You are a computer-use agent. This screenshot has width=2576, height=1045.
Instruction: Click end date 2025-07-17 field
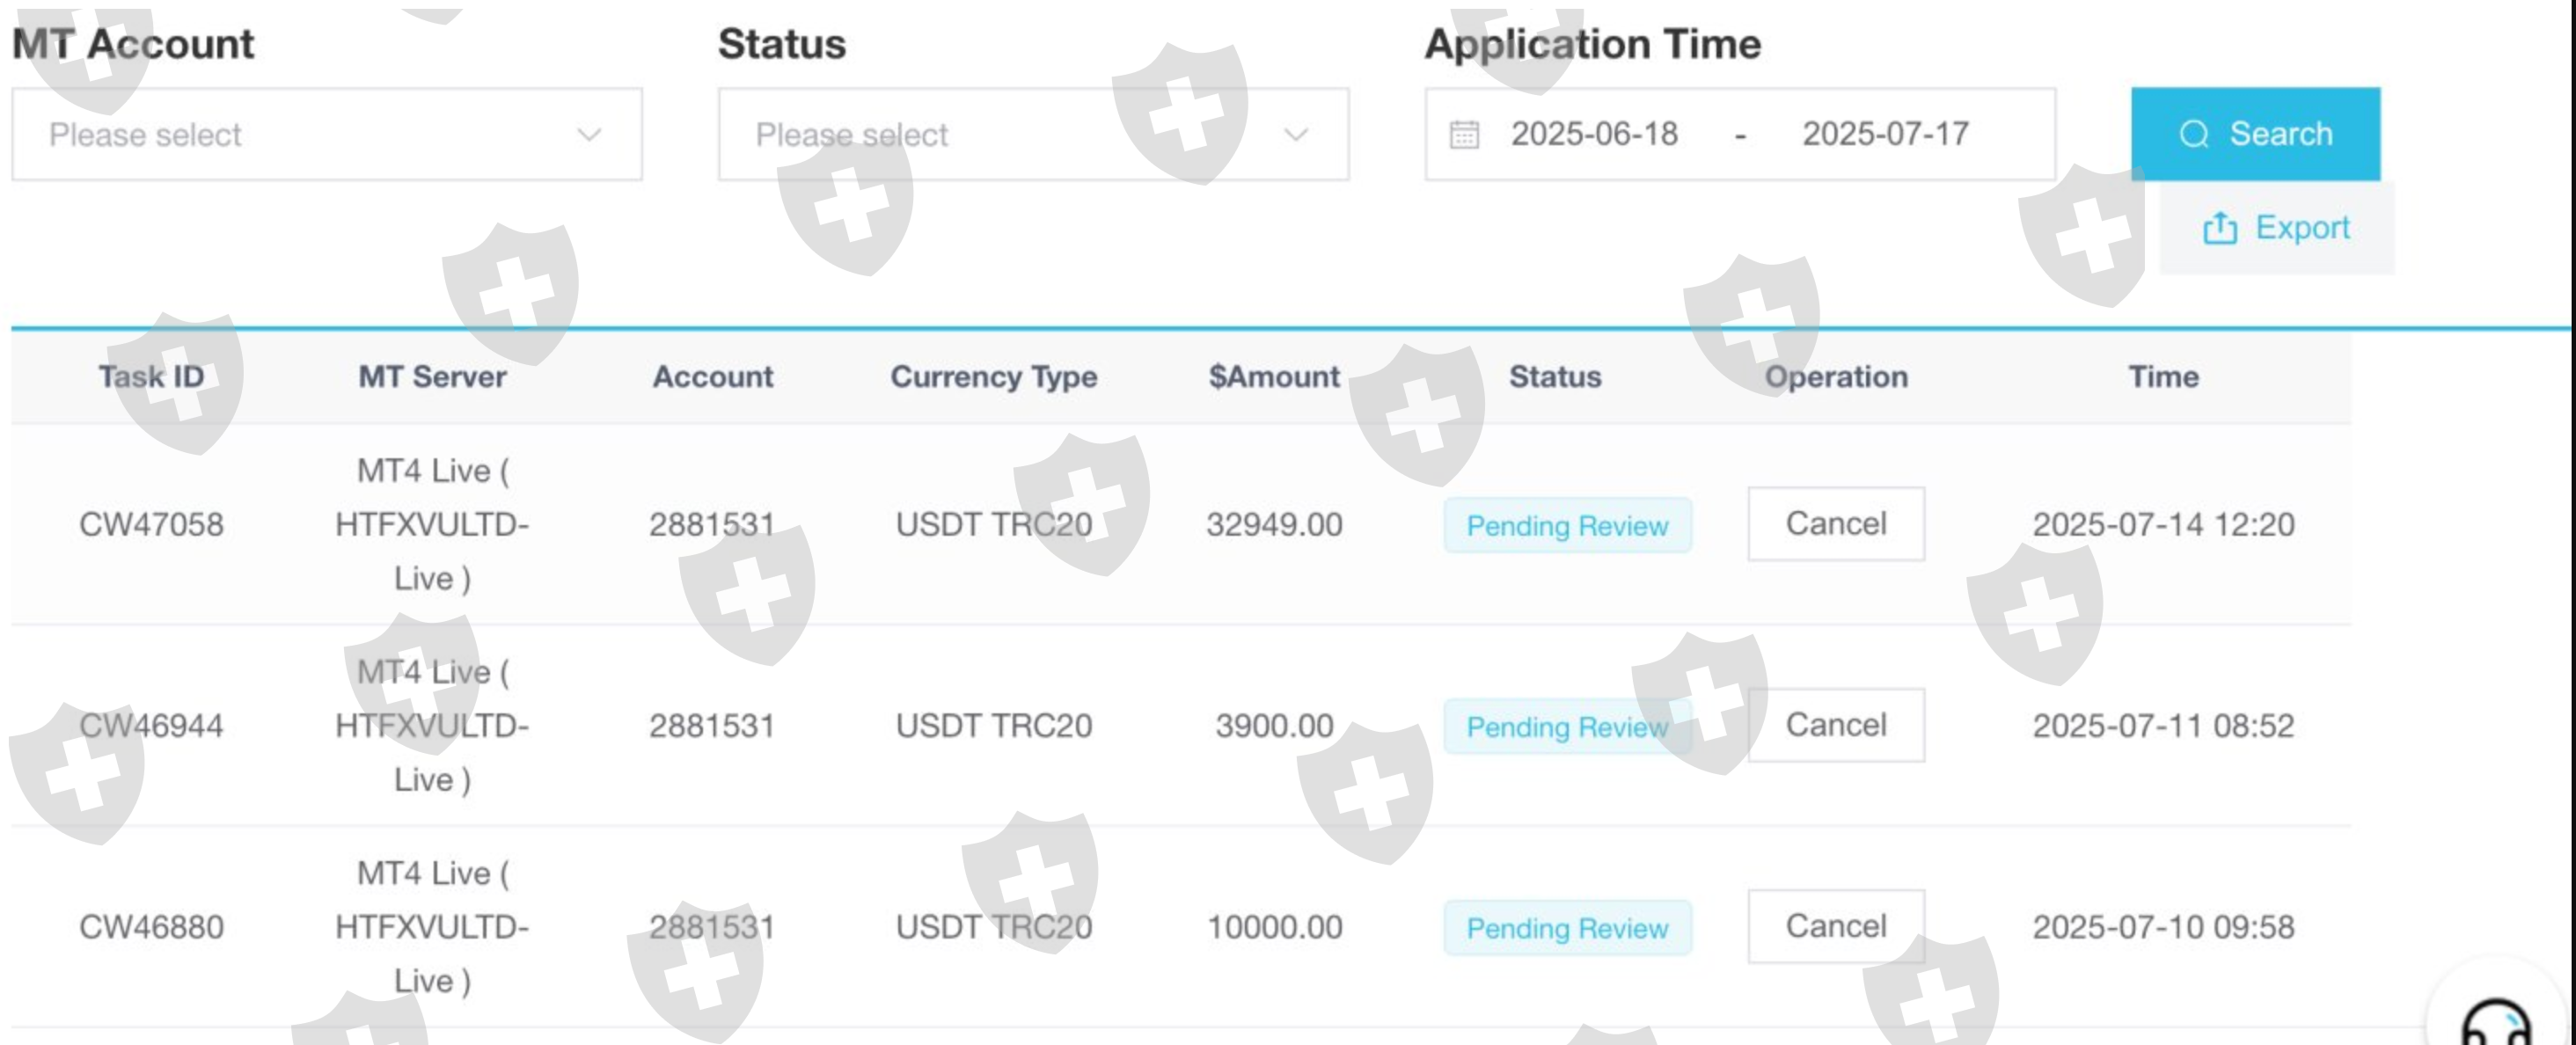1885,134
